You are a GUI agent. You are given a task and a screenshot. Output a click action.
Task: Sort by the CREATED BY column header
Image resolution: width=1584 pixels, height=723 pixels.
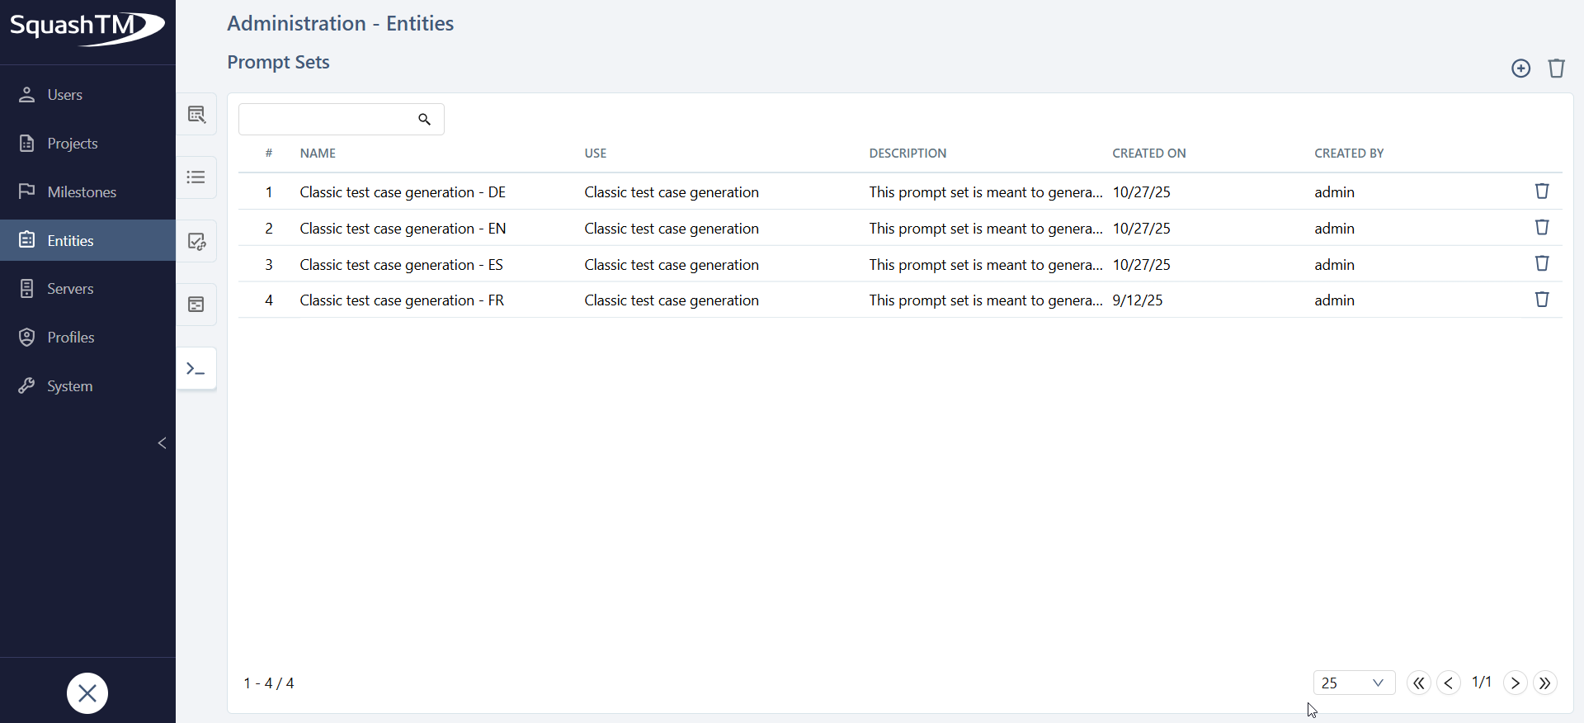coord(1349,154)
